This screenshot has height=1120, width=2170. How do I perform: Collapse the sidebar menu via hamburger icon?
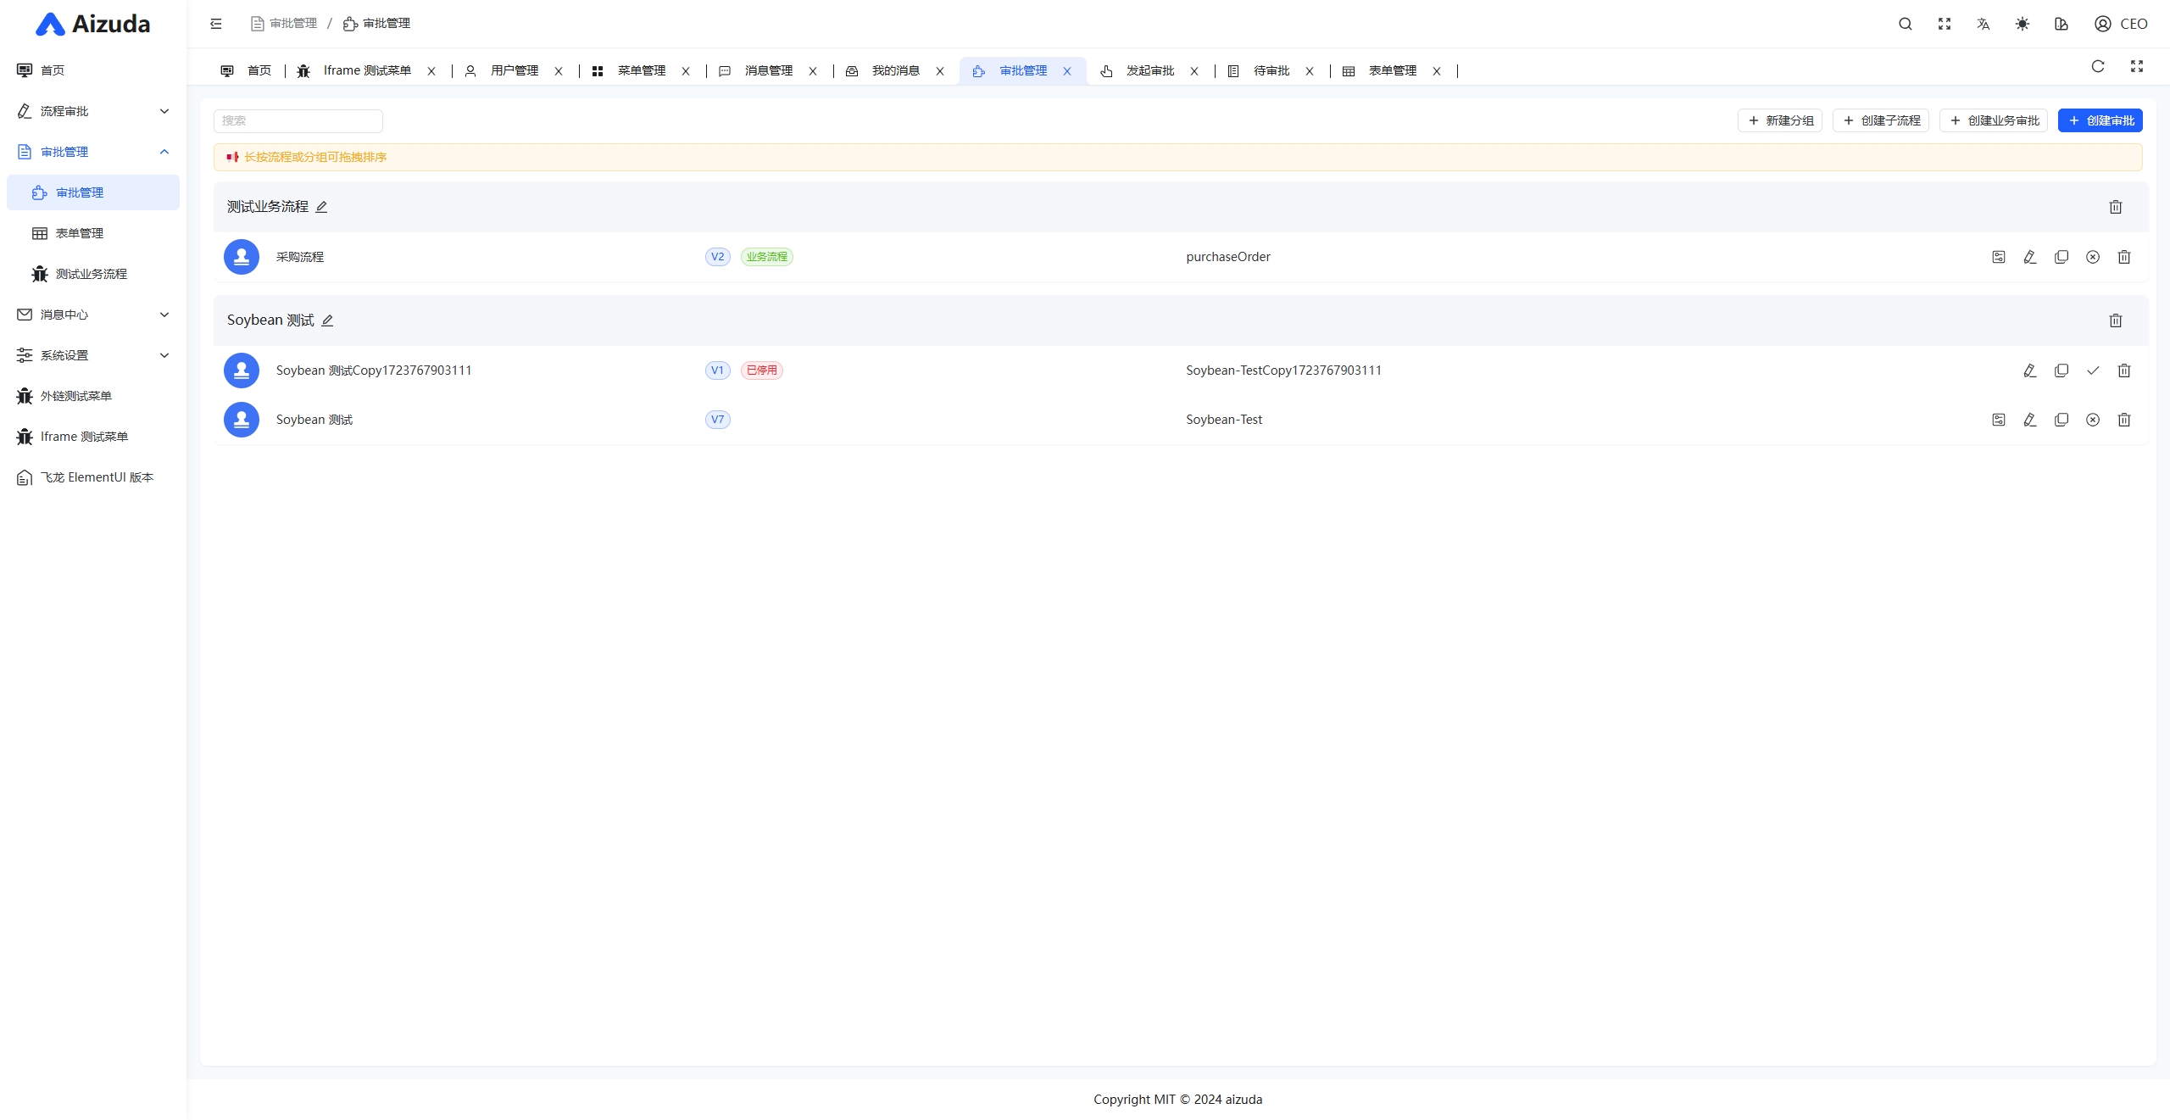click(216, 24)
